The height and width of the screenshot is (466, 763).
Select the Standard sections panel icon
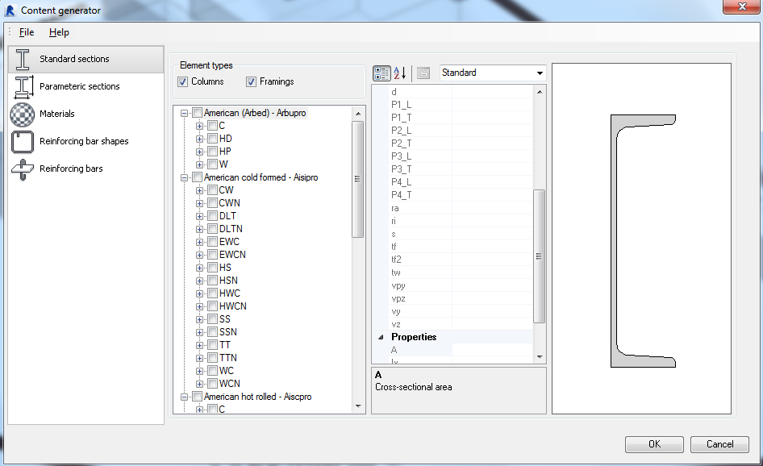(22, 59)
